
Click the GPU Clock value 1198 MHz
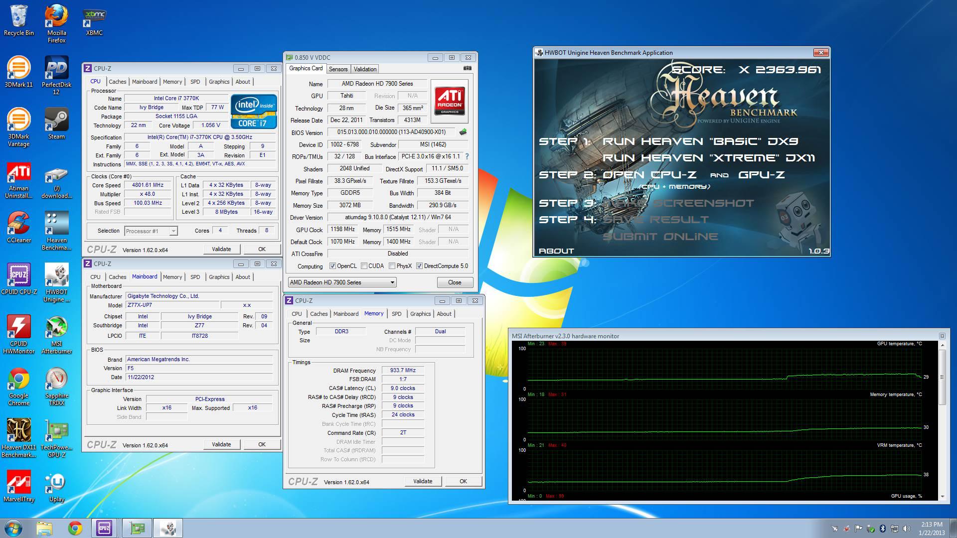342,230
